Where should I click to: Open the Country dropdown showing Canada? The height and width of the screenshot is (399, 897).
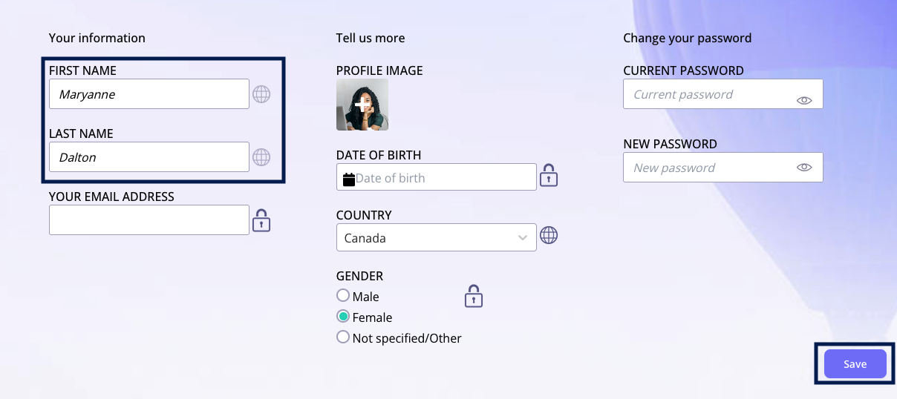(437, 237)
